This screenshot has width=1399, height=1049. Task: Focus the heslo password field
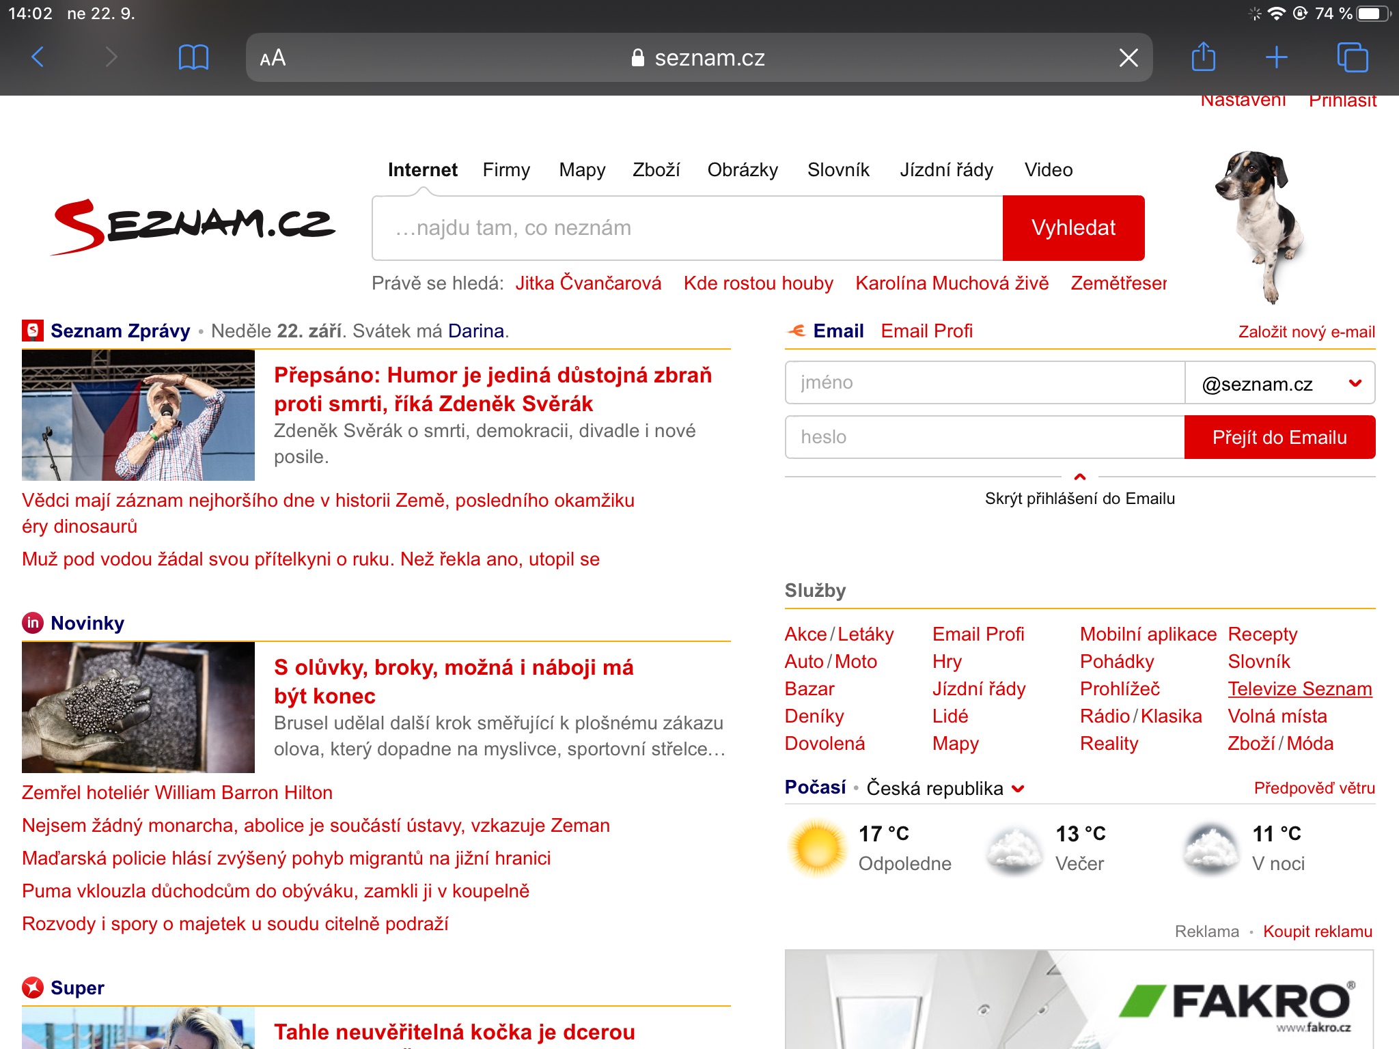pyautogui.click(x=984, y=437)
